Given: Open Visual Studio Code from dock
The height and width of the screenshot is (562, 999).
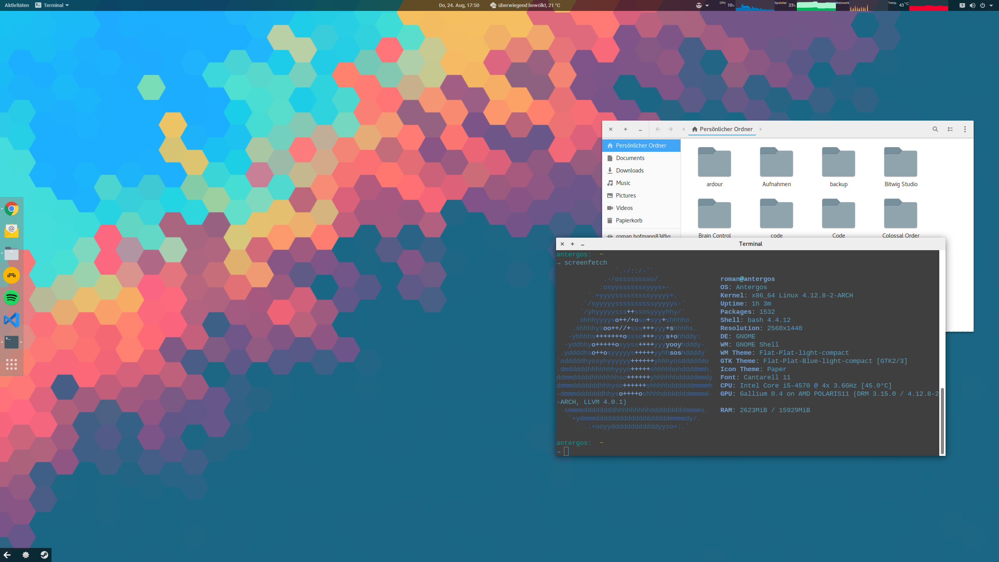Looking at the screenshot, I should pyautogui.click(x=12, y=320).
